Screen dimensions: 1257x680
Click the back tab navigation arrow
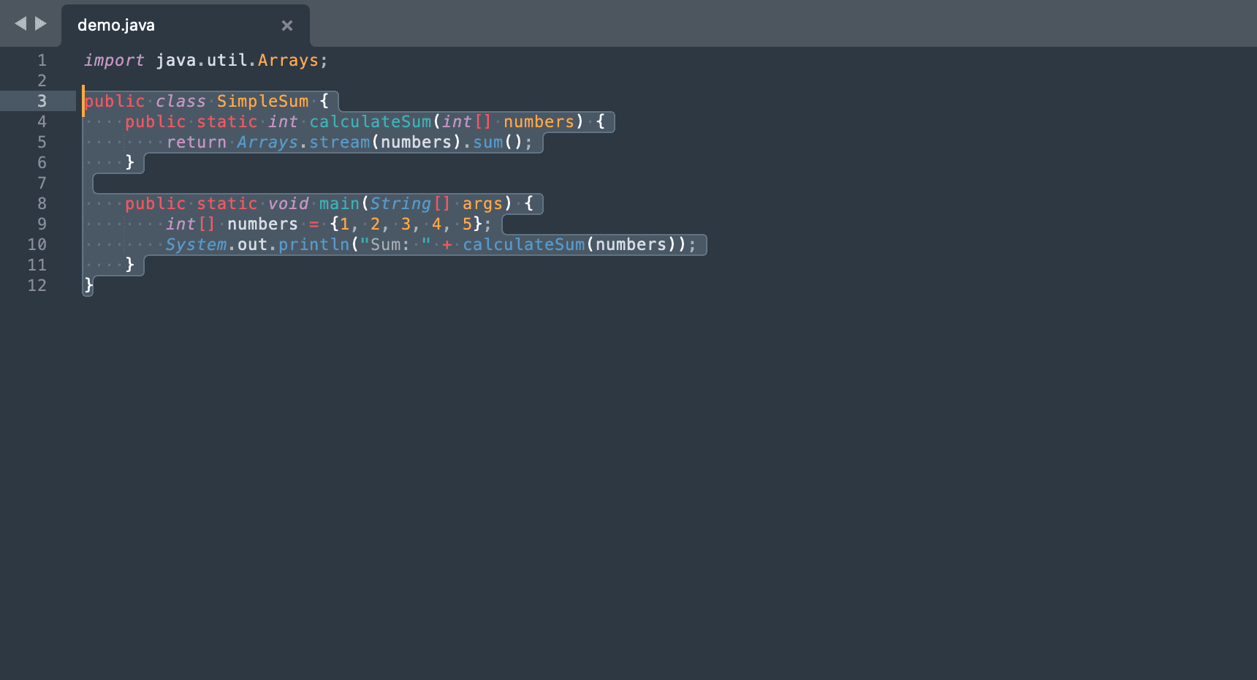(x=20, y=23)
